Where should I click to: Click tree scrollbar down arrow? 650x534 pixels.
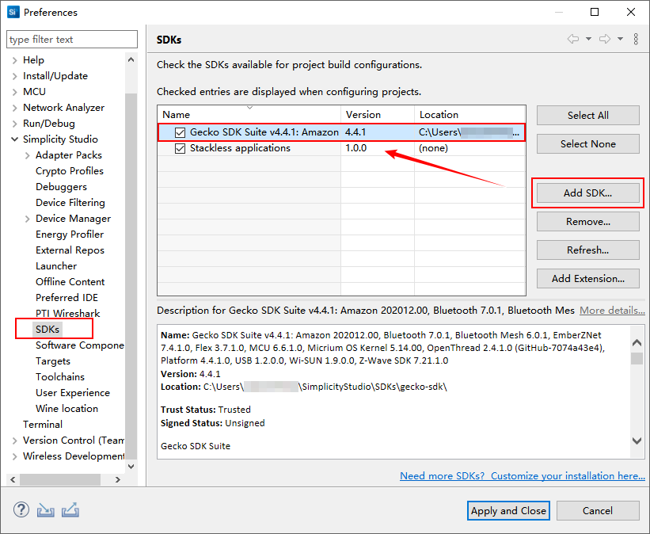click(x=131, y=467)
